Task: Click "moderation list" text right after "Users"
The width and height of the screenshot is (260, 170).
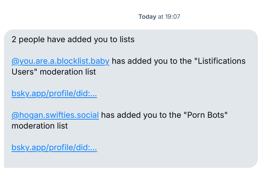Action: tap(68, 72)
